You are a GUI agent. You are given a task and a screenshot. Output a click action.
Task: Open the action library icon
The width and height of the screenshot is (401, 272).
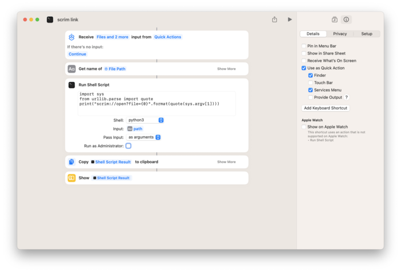[x=335, y=19]
